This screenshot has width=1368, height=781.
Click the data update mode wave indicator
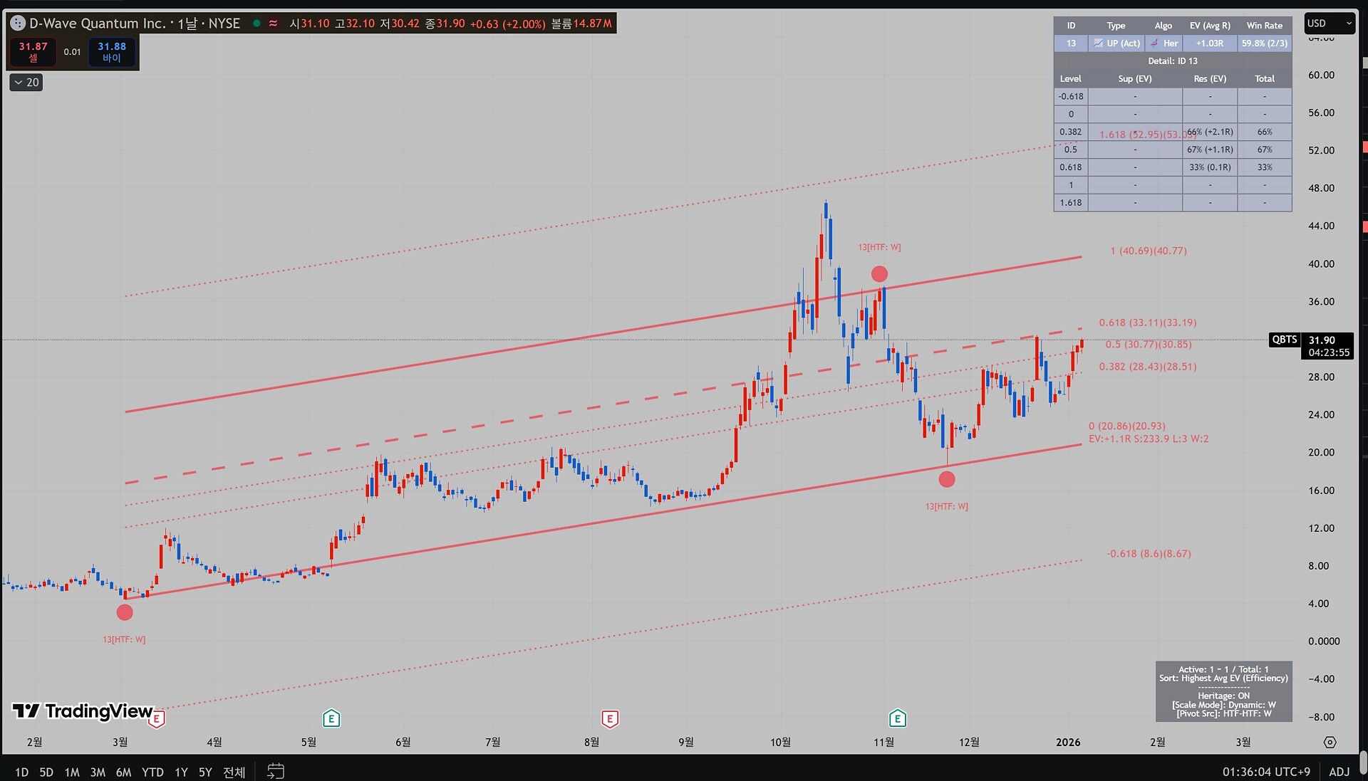pyautogui.click(x=273, y=23)
